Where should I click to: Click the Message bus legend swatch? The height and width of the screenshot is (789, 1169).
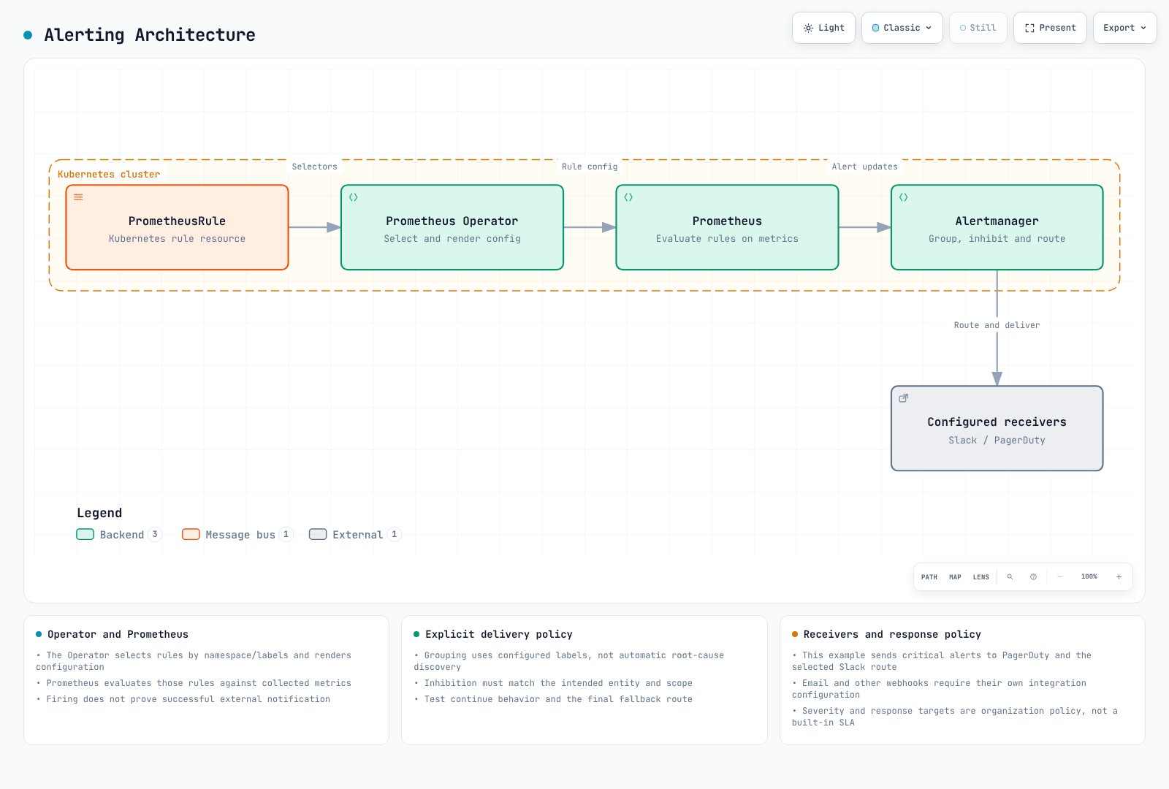click(191, 534)
